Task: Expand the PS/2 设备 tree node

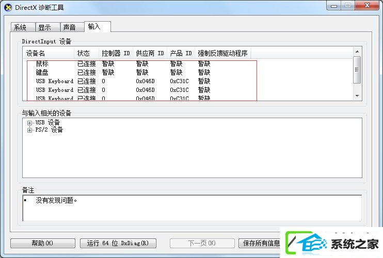Action: (29, 130)
